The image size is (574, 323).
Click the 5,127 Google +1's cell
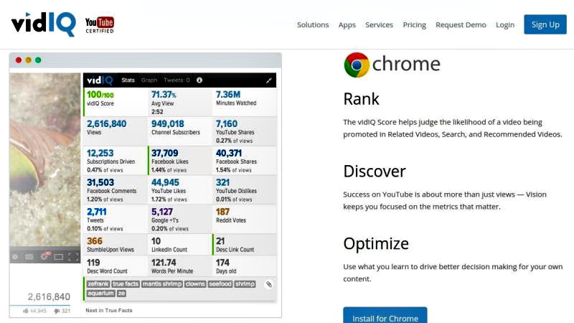pos(180,220)
